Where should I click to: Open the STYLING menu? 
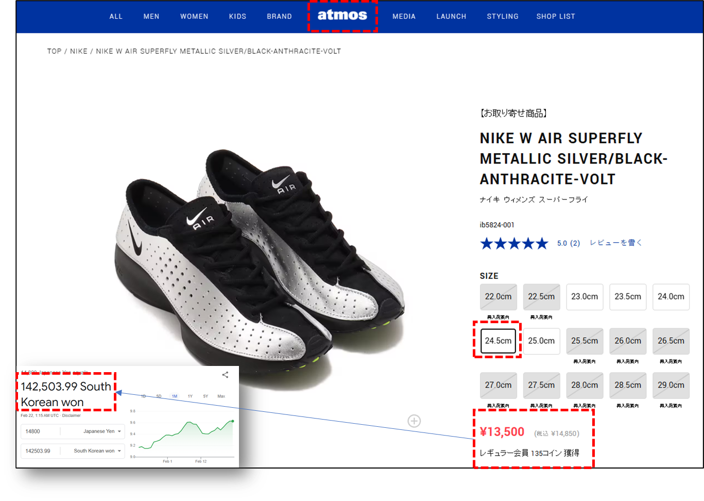503,16
